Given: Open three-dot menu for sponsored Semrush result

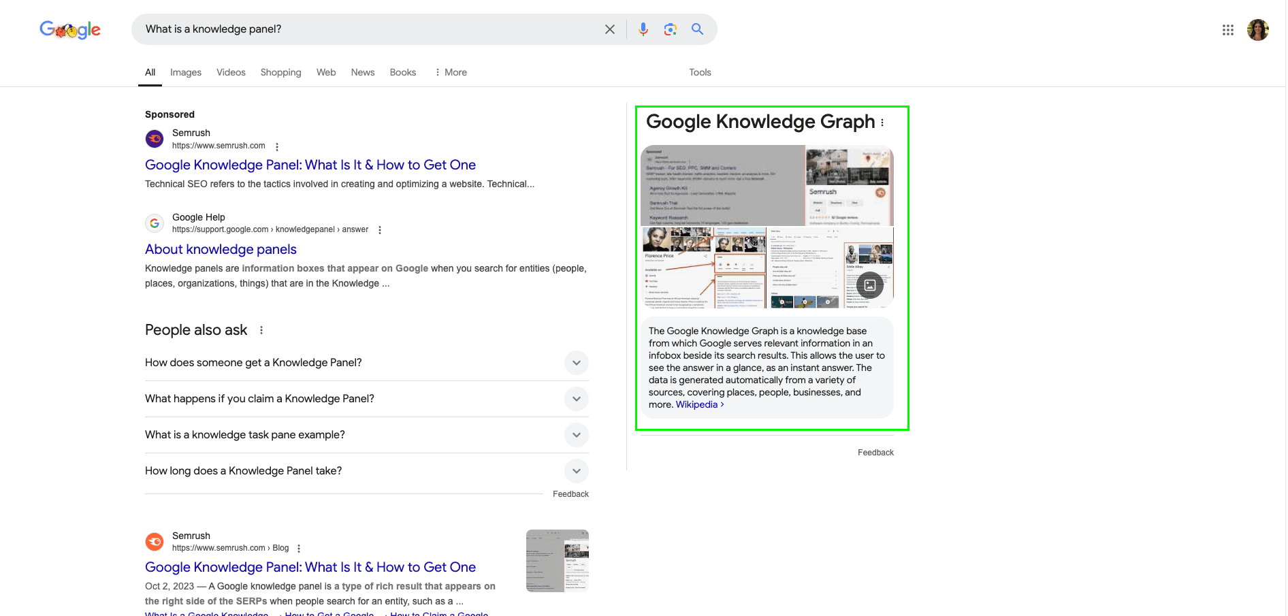Looking at the screenshot, I should point(277,147).
